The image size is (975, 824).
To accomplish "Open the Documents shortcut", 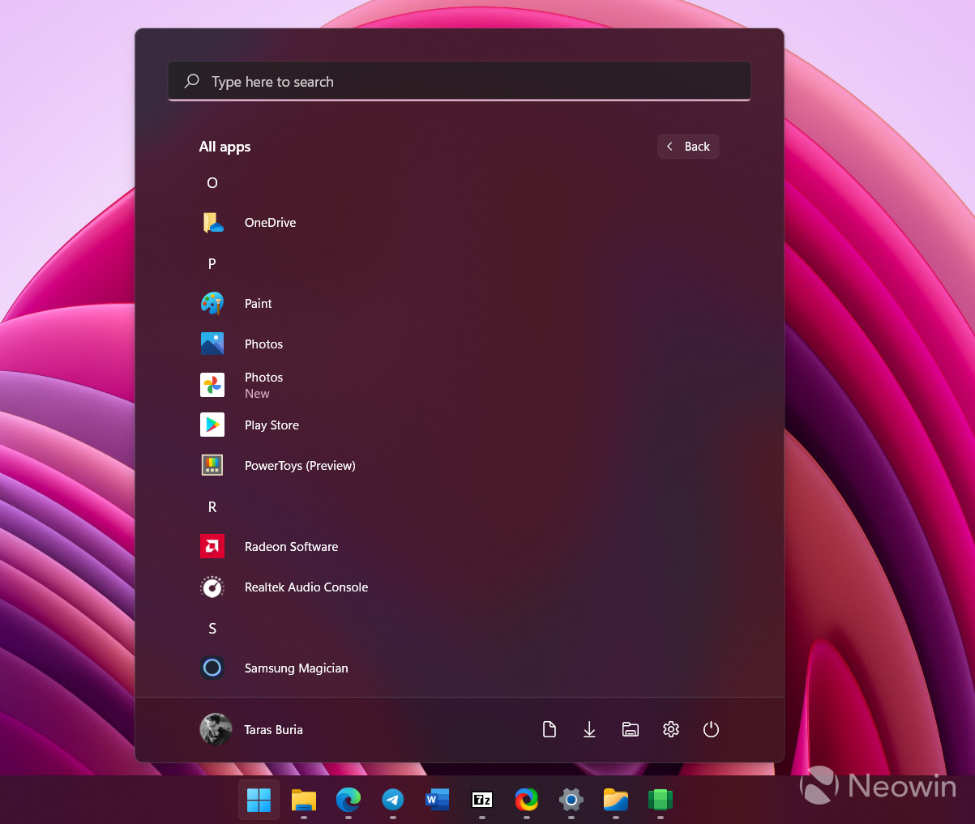I will pos(549,729).
